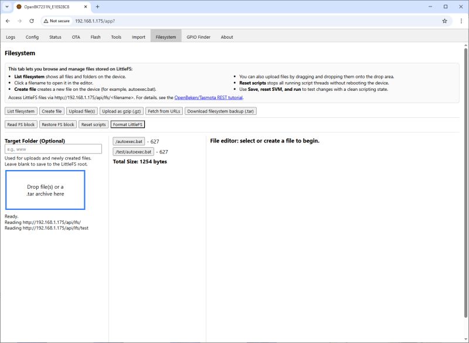Image resolution: width=469 pixels, height=343 pixels.
Task: Click the browser forward arrow
Action: 20,21
